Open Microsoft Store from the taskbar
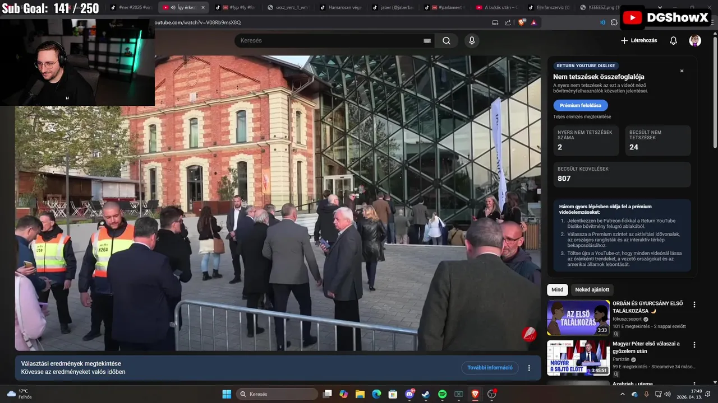 coord(393,394)
